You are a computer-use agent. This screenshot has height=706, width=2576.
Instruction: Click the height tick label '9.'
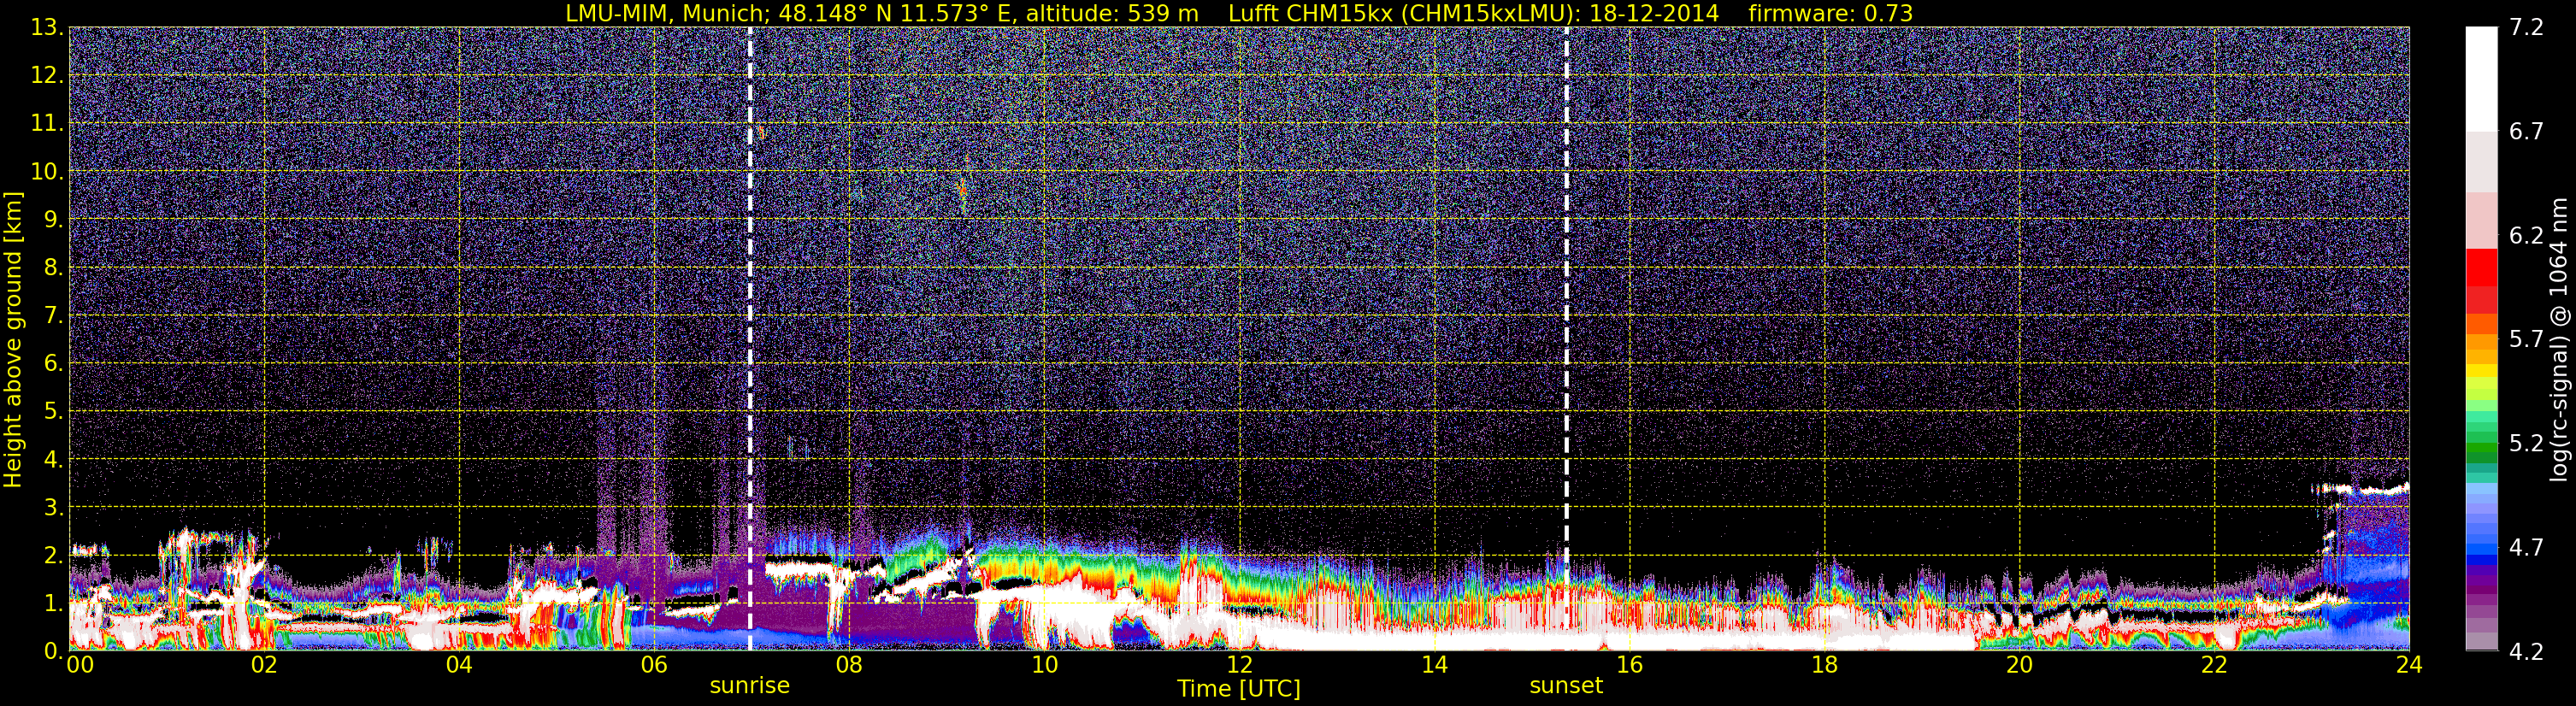point(53,220)
